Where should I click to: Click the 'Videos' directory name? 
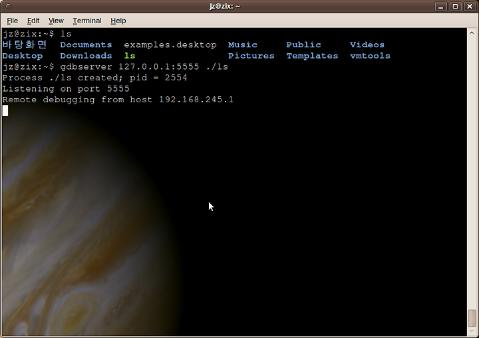click(367, 45)
